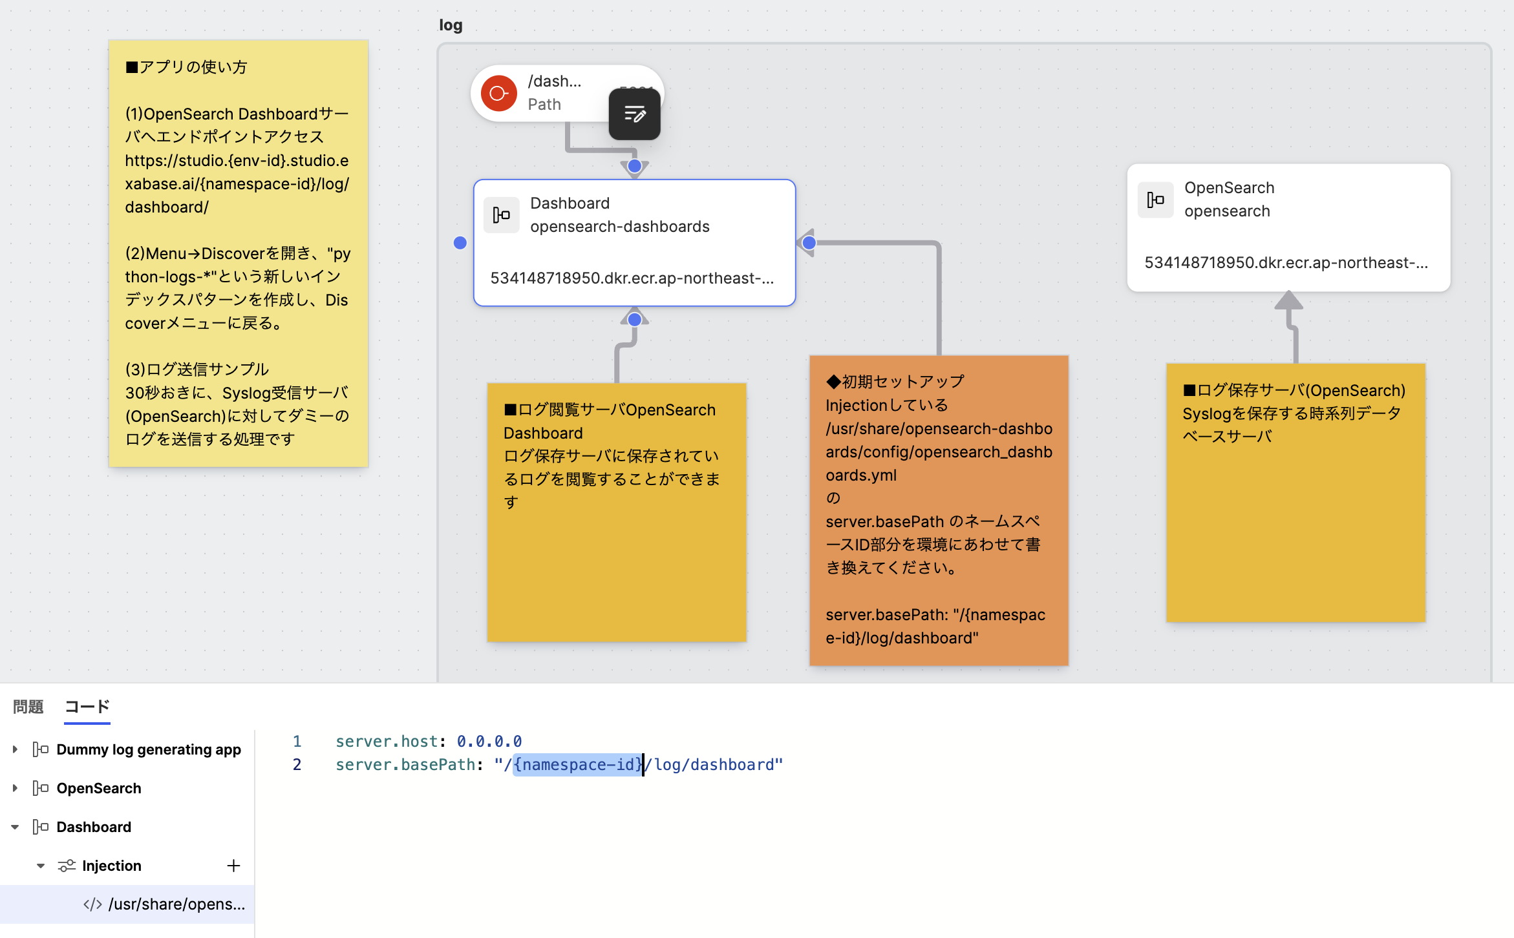This screenshot has width=1514, height=938.
Task: Click code line 2 server.basePath text
Action: coord(406,765)
